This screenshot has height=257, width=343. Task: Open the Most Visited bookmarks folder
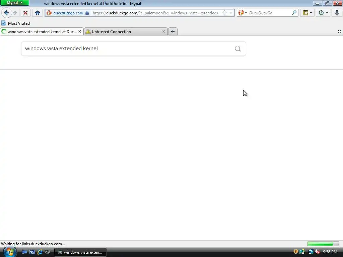tap(16, 23)
